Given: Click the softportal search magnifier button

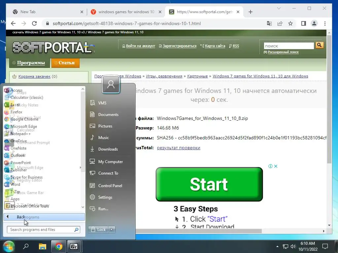Looking at the screenshot, I should pos(320,45).
